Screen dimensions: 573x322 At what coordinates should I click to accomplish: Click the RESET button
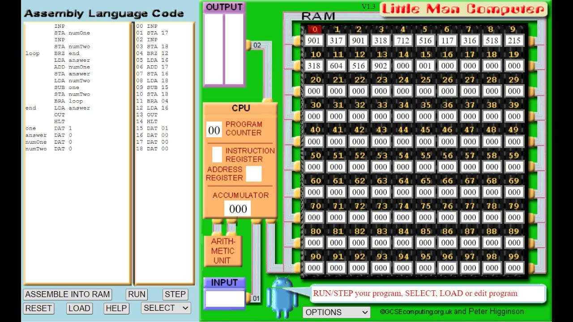38,308
